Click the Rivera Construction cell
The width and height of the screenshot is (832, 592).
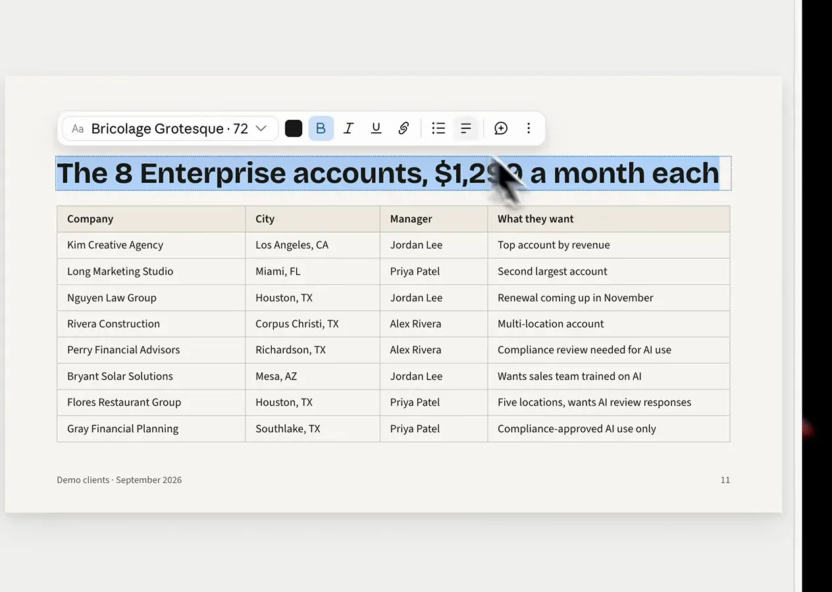pos(151,324)
